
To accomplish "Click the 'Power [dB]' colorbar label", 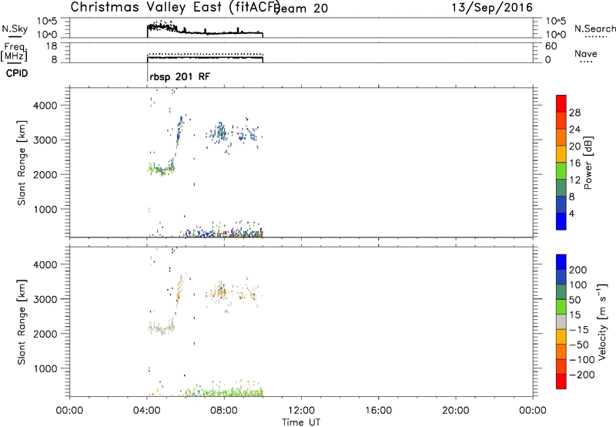I will tap(588, 163).
